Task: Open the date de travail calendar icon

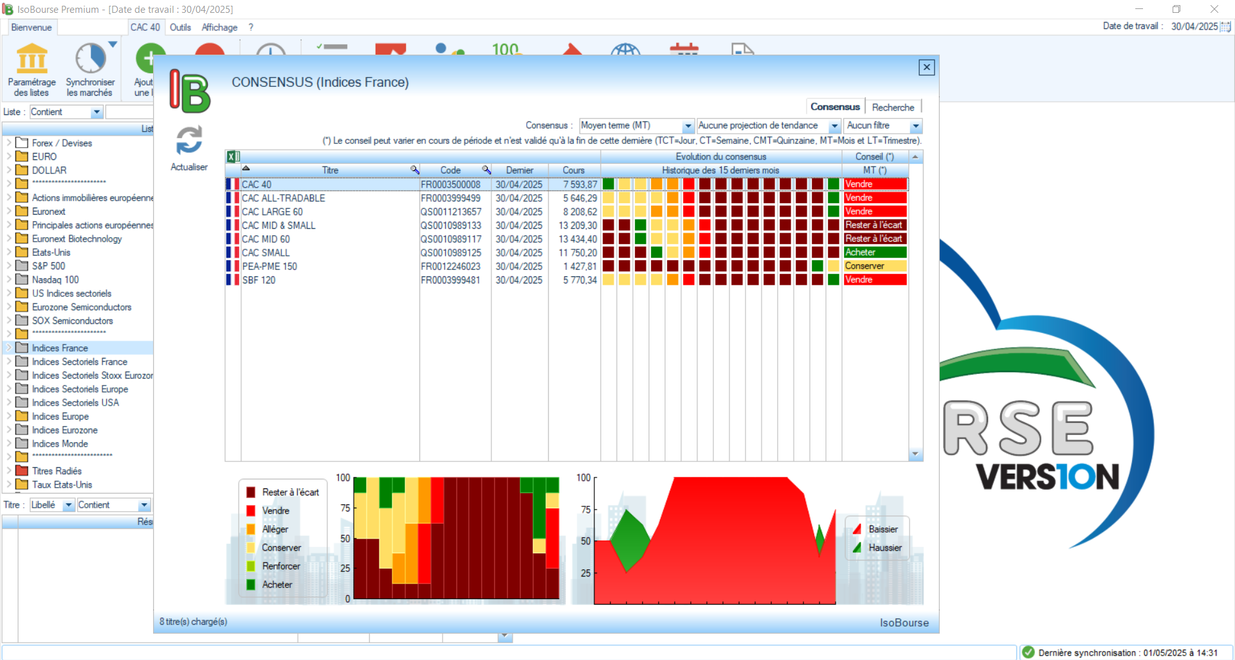Action: (x=1226, y=26)
